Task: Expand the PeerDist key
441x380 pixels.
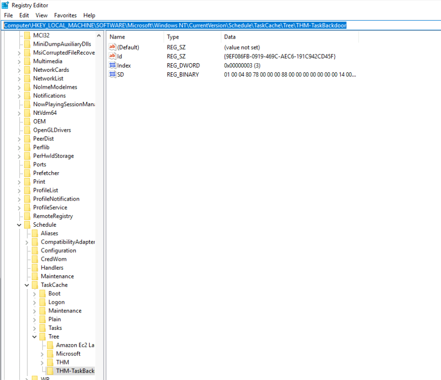Action: tap(19, 139)
